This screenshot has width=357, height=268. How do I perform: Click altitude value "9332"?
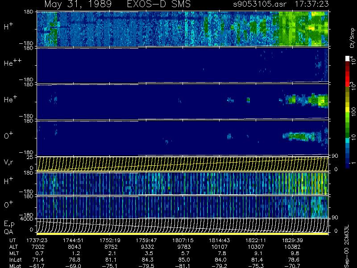tap(148, 247)
